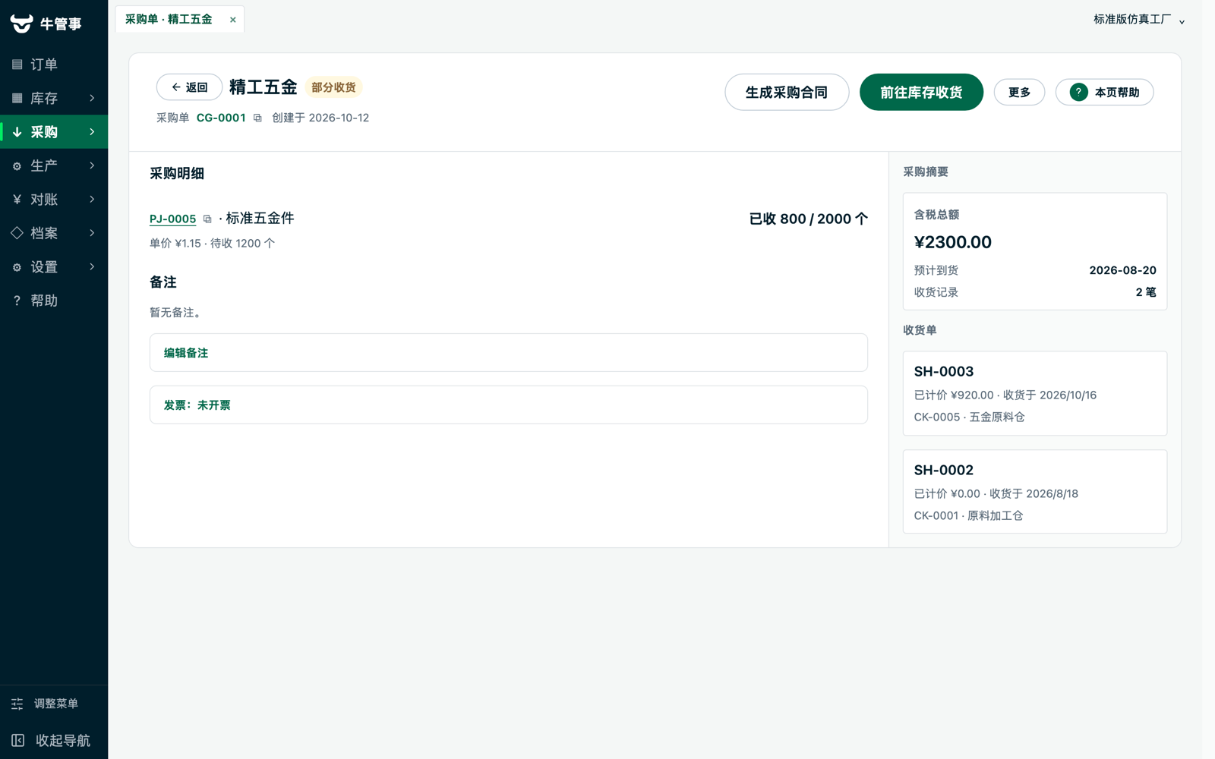Switch to the 采购单·精工五金 tab
The image size is (1215, 759).
tap(169, 20)
